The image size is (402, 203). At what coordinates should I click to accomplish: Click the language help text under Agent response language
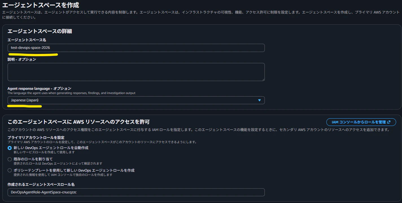tap(71, 93)
